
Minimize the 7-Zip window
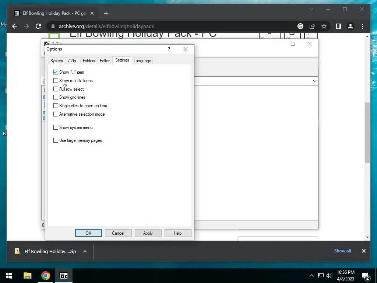[276, 44]
